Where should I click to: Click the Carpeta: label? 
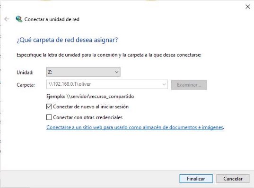26,85
